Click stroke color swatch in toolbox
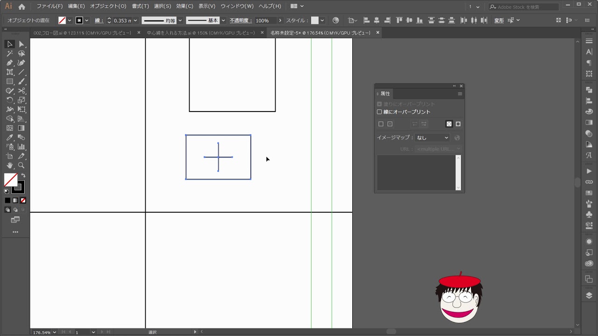This screenshot has width=598, height=336. (18, 188)
